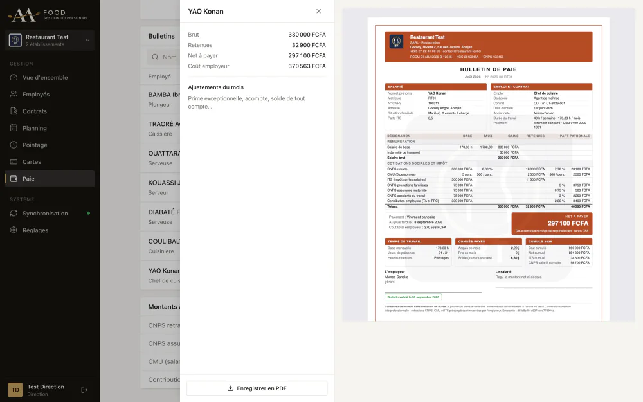The image size is (643, 402).
Task: Click the Restaurant Test shield icon
Action: click(15, 40)
